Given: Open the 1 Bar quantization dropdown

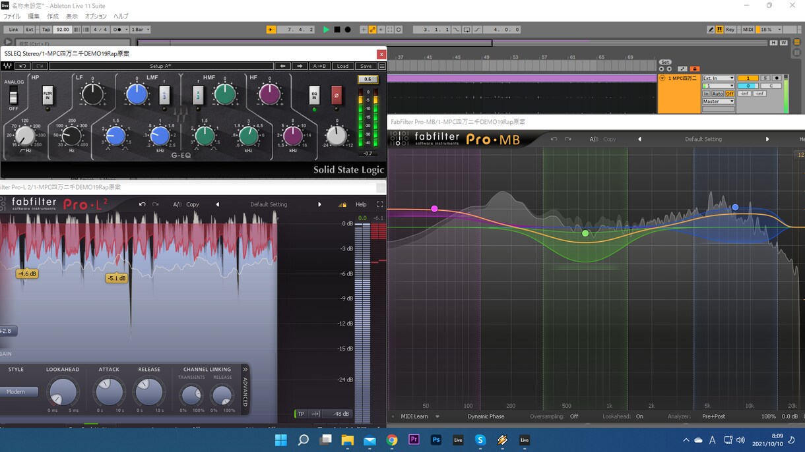Looking at the screenshot, I should [140, 30].
